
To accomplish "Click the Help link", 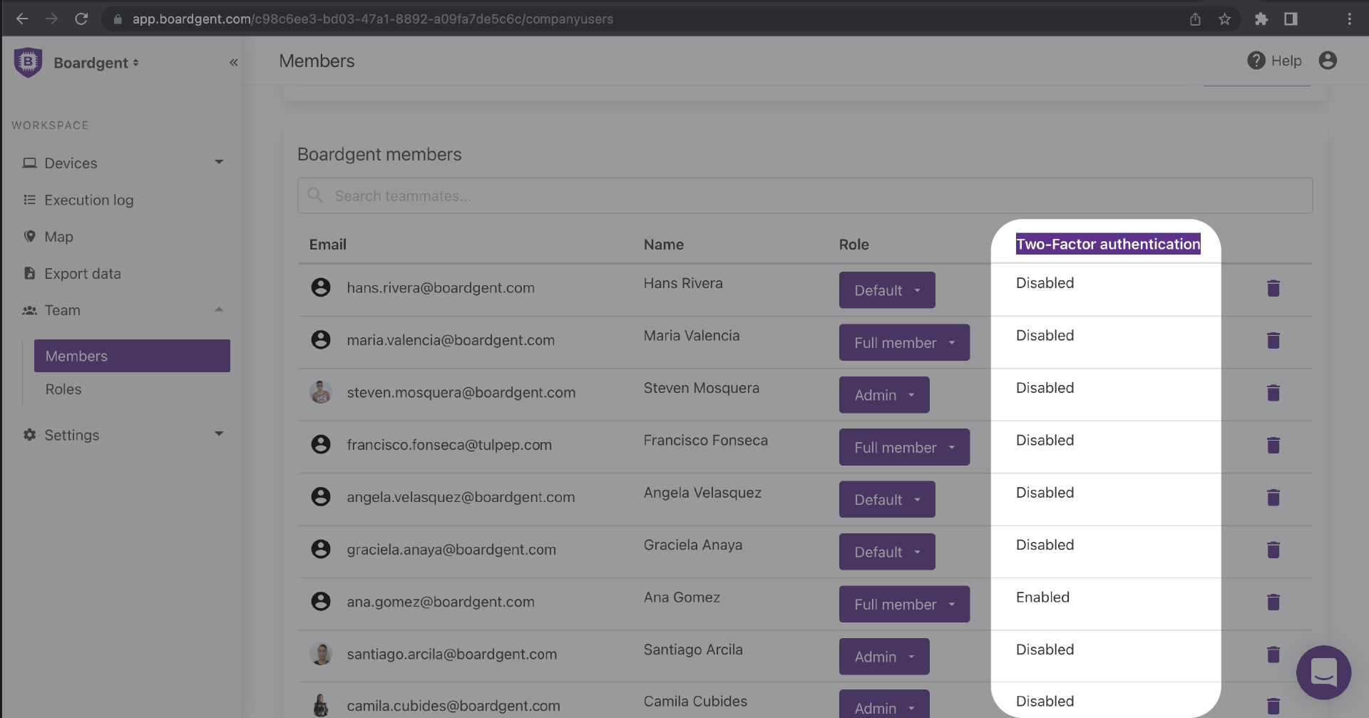I will click(x=1286, y=61).
